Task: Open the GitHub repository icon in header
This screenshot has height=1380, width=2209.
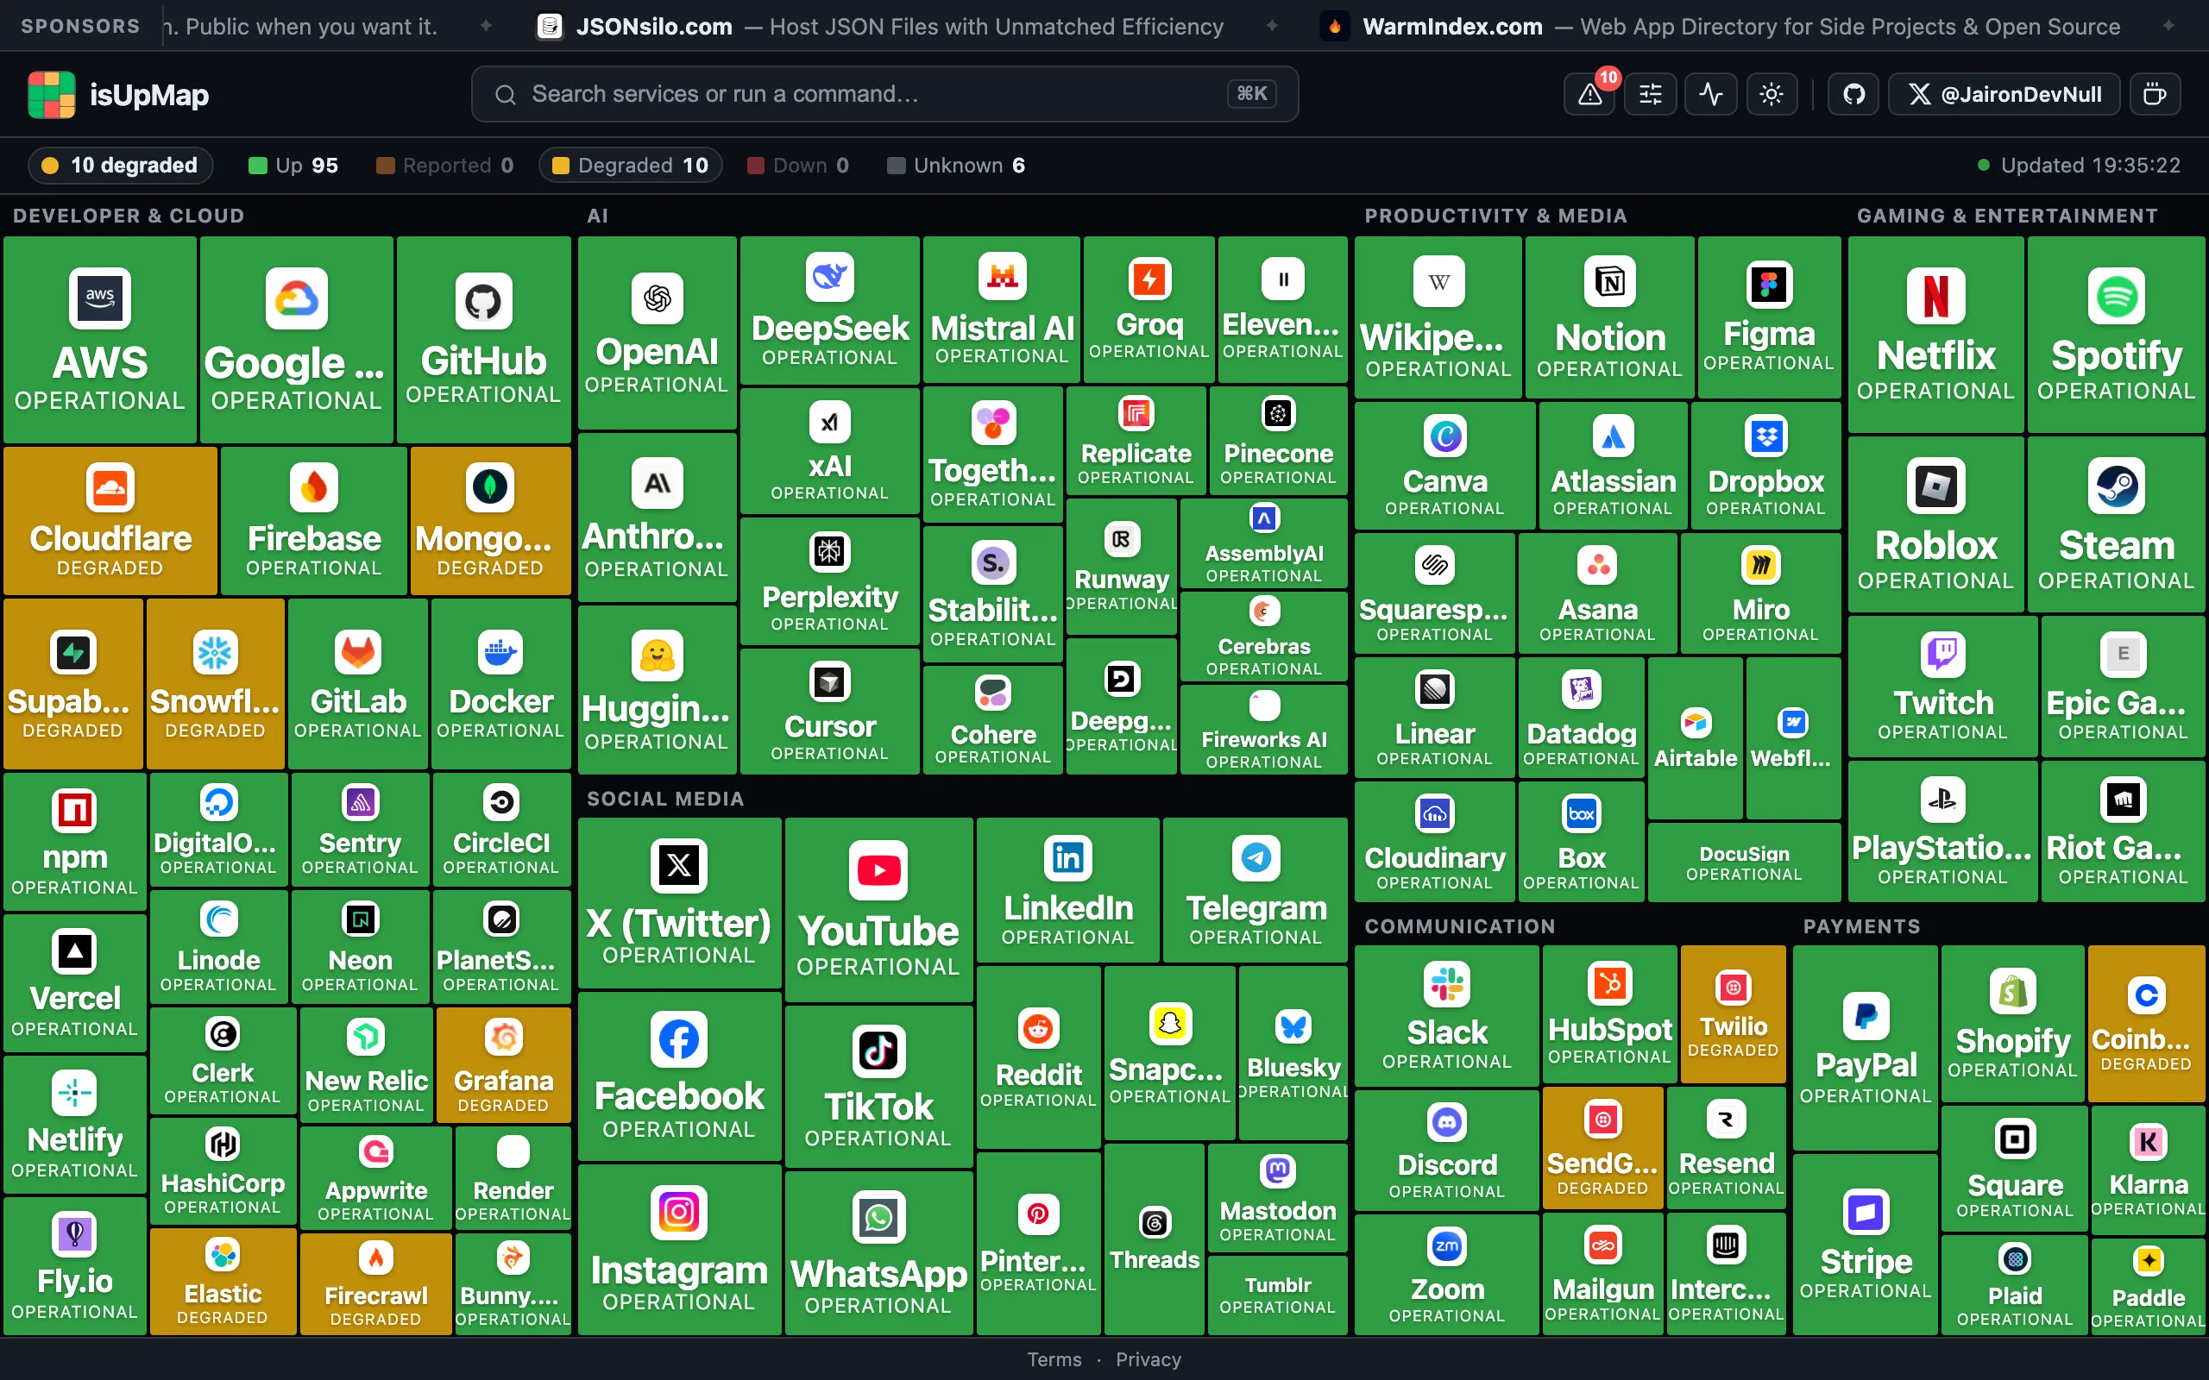Action: click(x=1853, y=94)
